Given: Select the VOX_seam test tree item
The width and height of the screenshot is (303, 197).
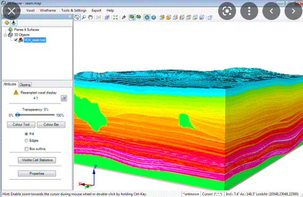Looking at the screenshot, I should point(35,40).
